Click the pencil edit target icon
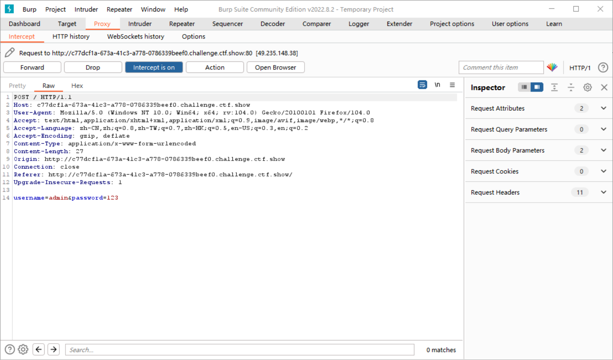 pos(10,53)
